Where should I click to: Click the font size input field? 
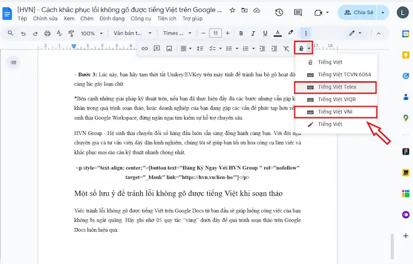pyautogui.click(x=215, y=34)
